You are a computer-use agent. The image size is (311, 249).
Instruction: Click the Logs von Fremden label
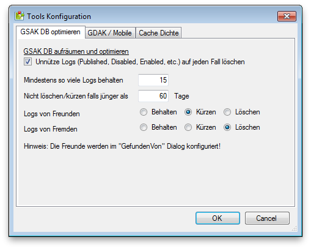(51, 129)
